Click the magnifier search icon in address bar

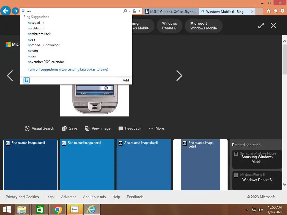(x=125, y=11)
